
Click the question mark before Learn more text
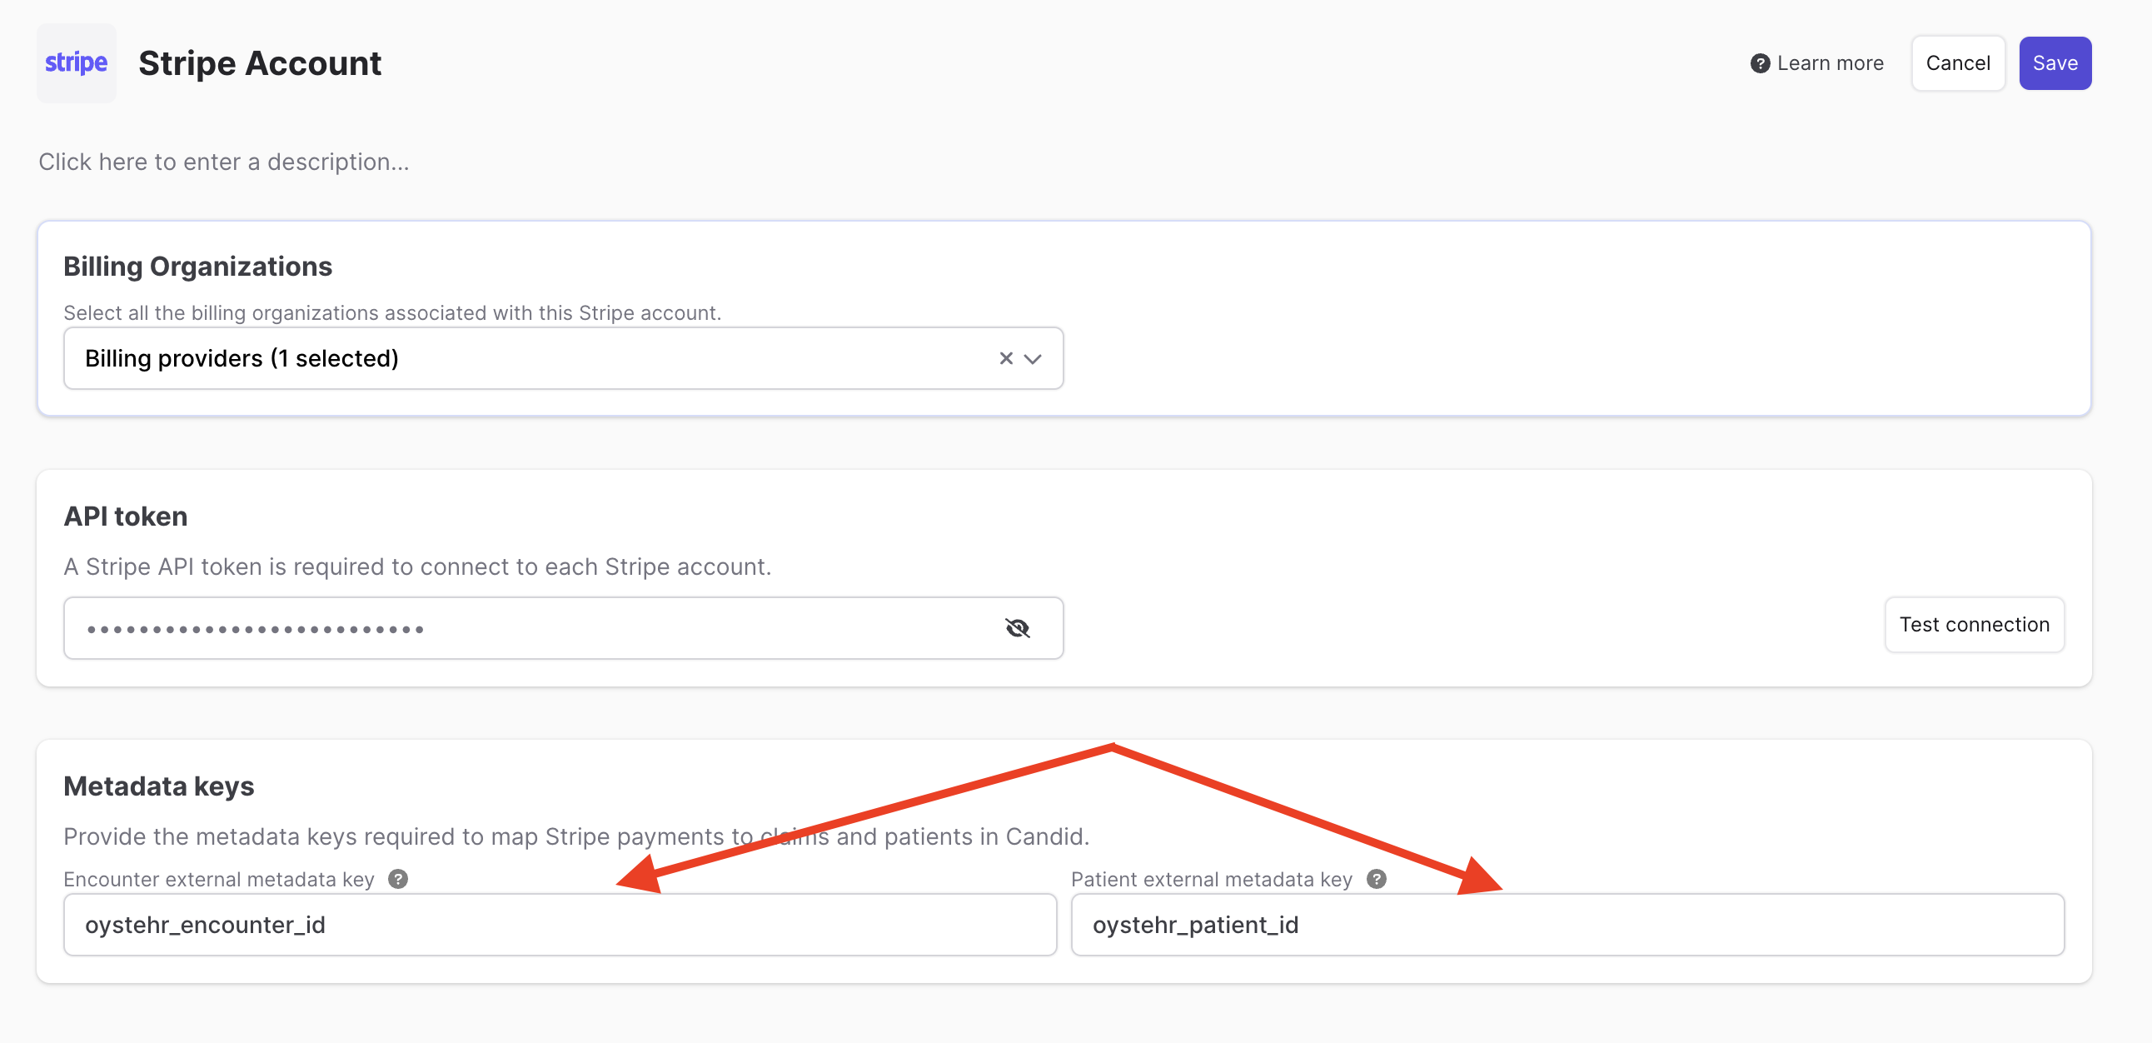1761,62
